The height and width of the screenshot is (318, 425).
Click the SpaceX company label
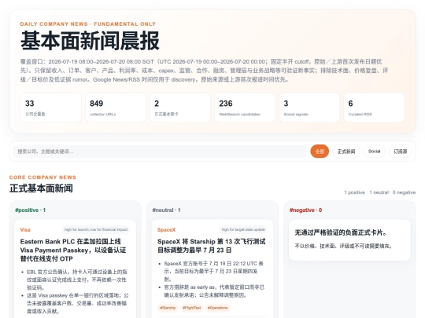coord(166,230)
